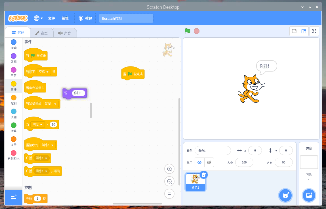The width and height of the screenshot is (326, 209).
Task: Select the 声音 block category
Action: pos(14,72)
